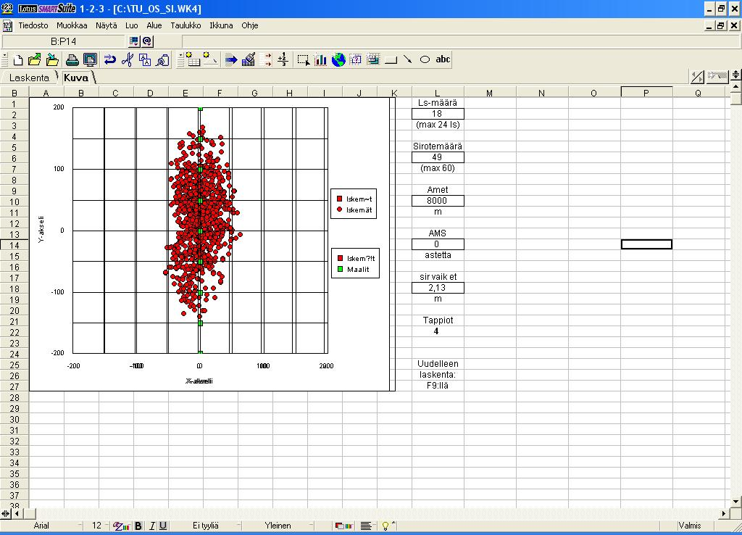This screenshot has width=742, height=535.
Task: Open the Näytä menu
Action: [x=106, y=25]
